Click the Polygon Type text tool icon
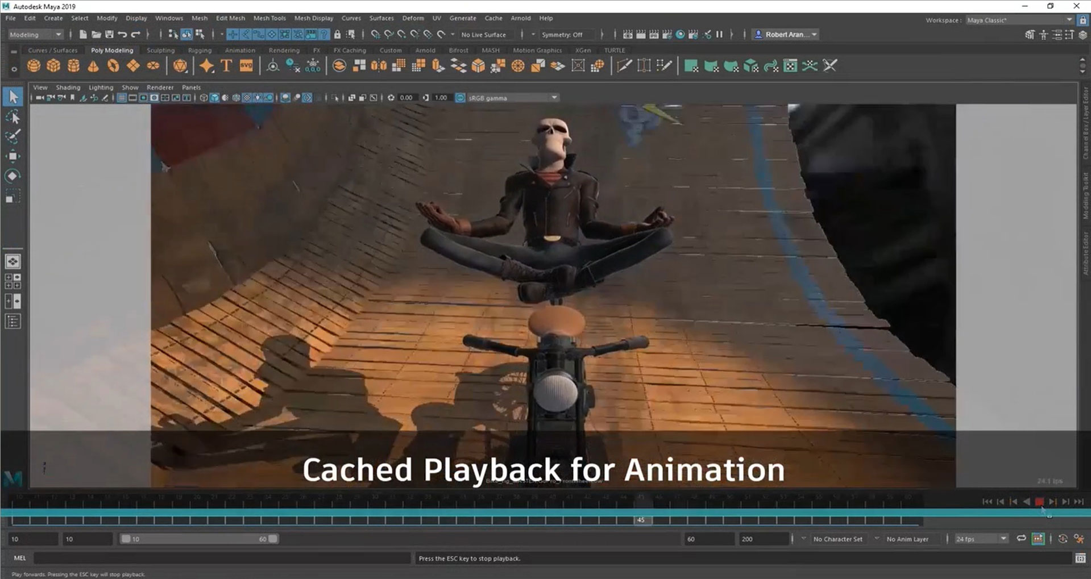This screenshot has height=579, width=1091. (226, 66)
